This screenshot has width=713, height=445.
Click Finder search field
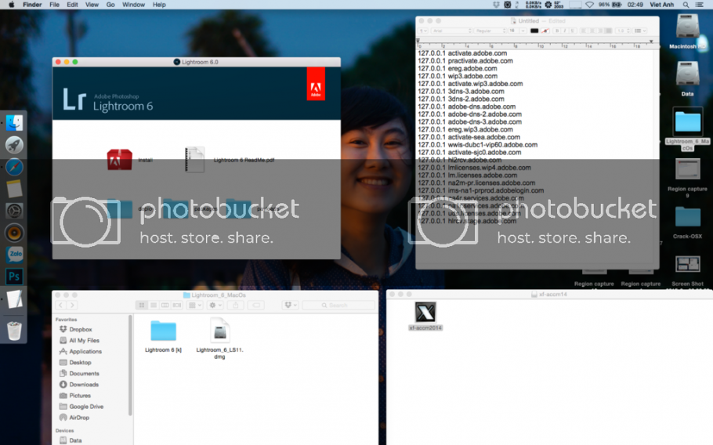338,305
